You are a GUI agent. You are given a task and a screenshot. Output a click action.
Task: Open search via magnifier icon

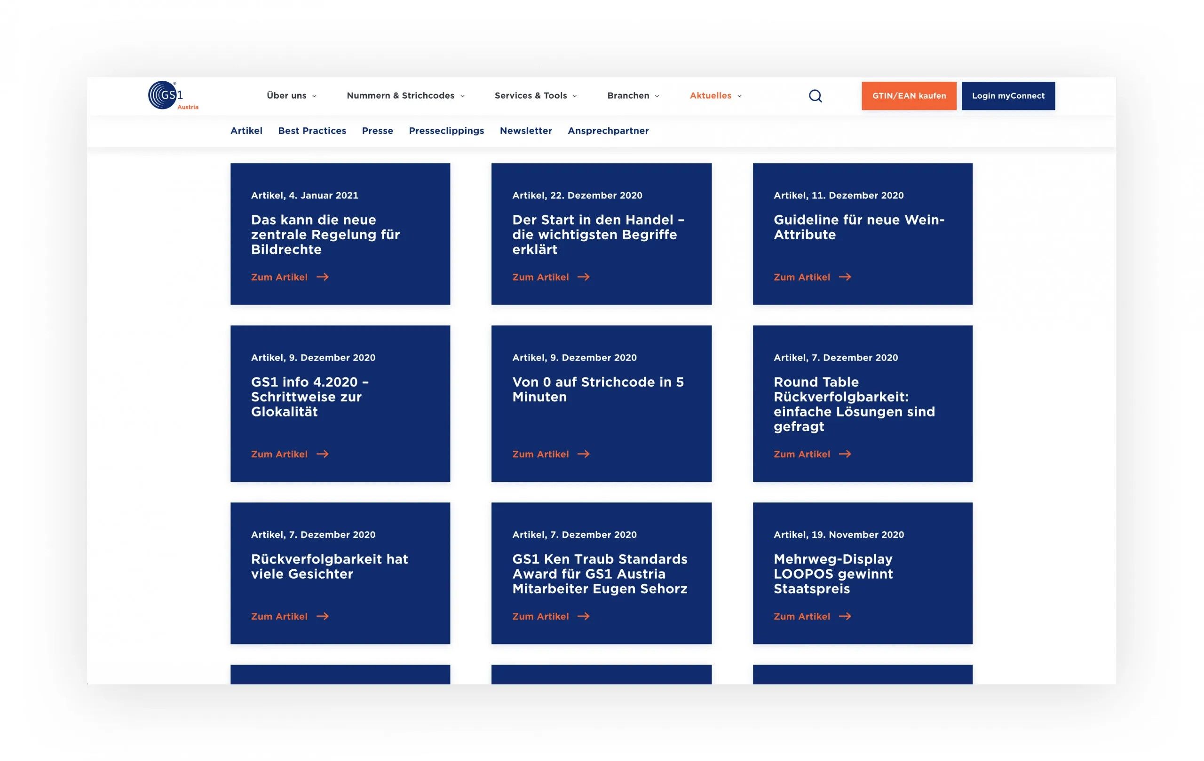[815, 96]
